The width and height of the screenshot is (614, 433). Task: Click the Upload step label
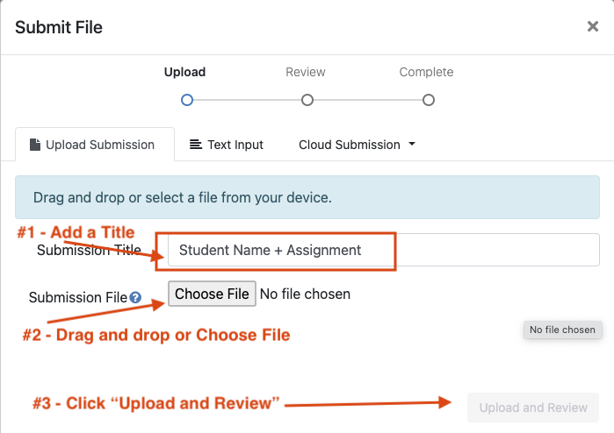(x=184, y=72)
